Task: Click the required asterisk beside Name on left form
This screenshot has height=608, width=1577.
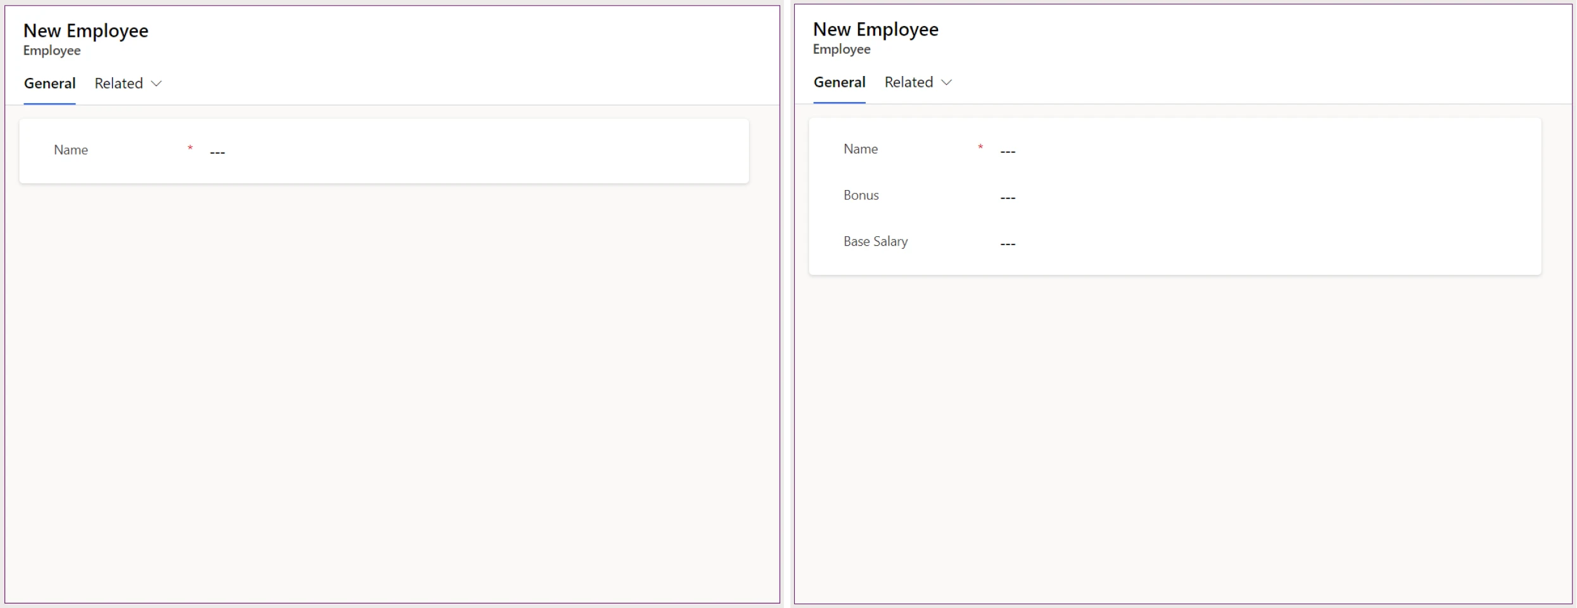Action: click(190, 148)
